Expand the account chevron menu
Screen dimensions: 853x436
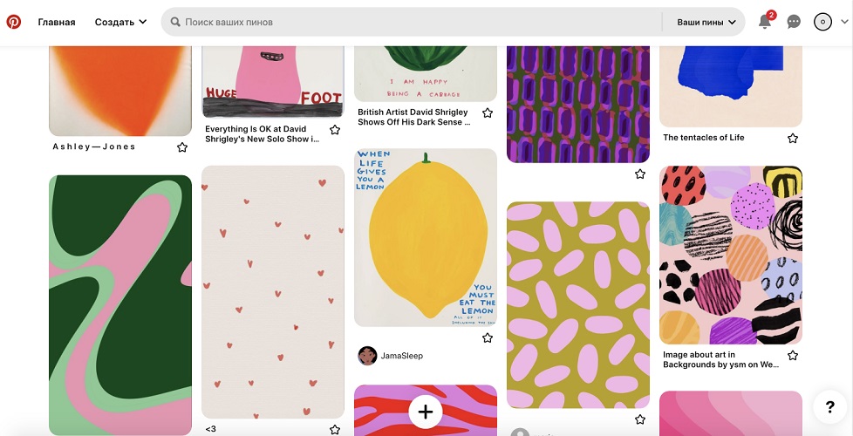pyautogui.click(x=843, y=23)
